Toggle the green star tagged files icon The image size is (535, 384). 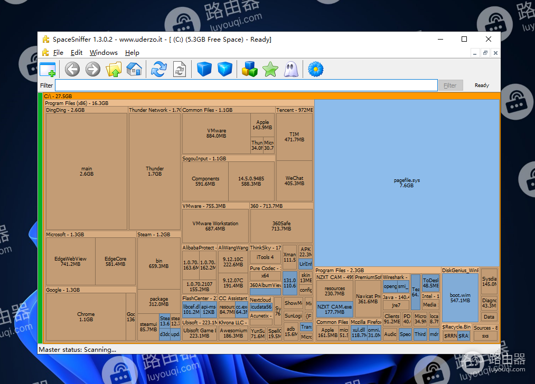click(270, 69)
